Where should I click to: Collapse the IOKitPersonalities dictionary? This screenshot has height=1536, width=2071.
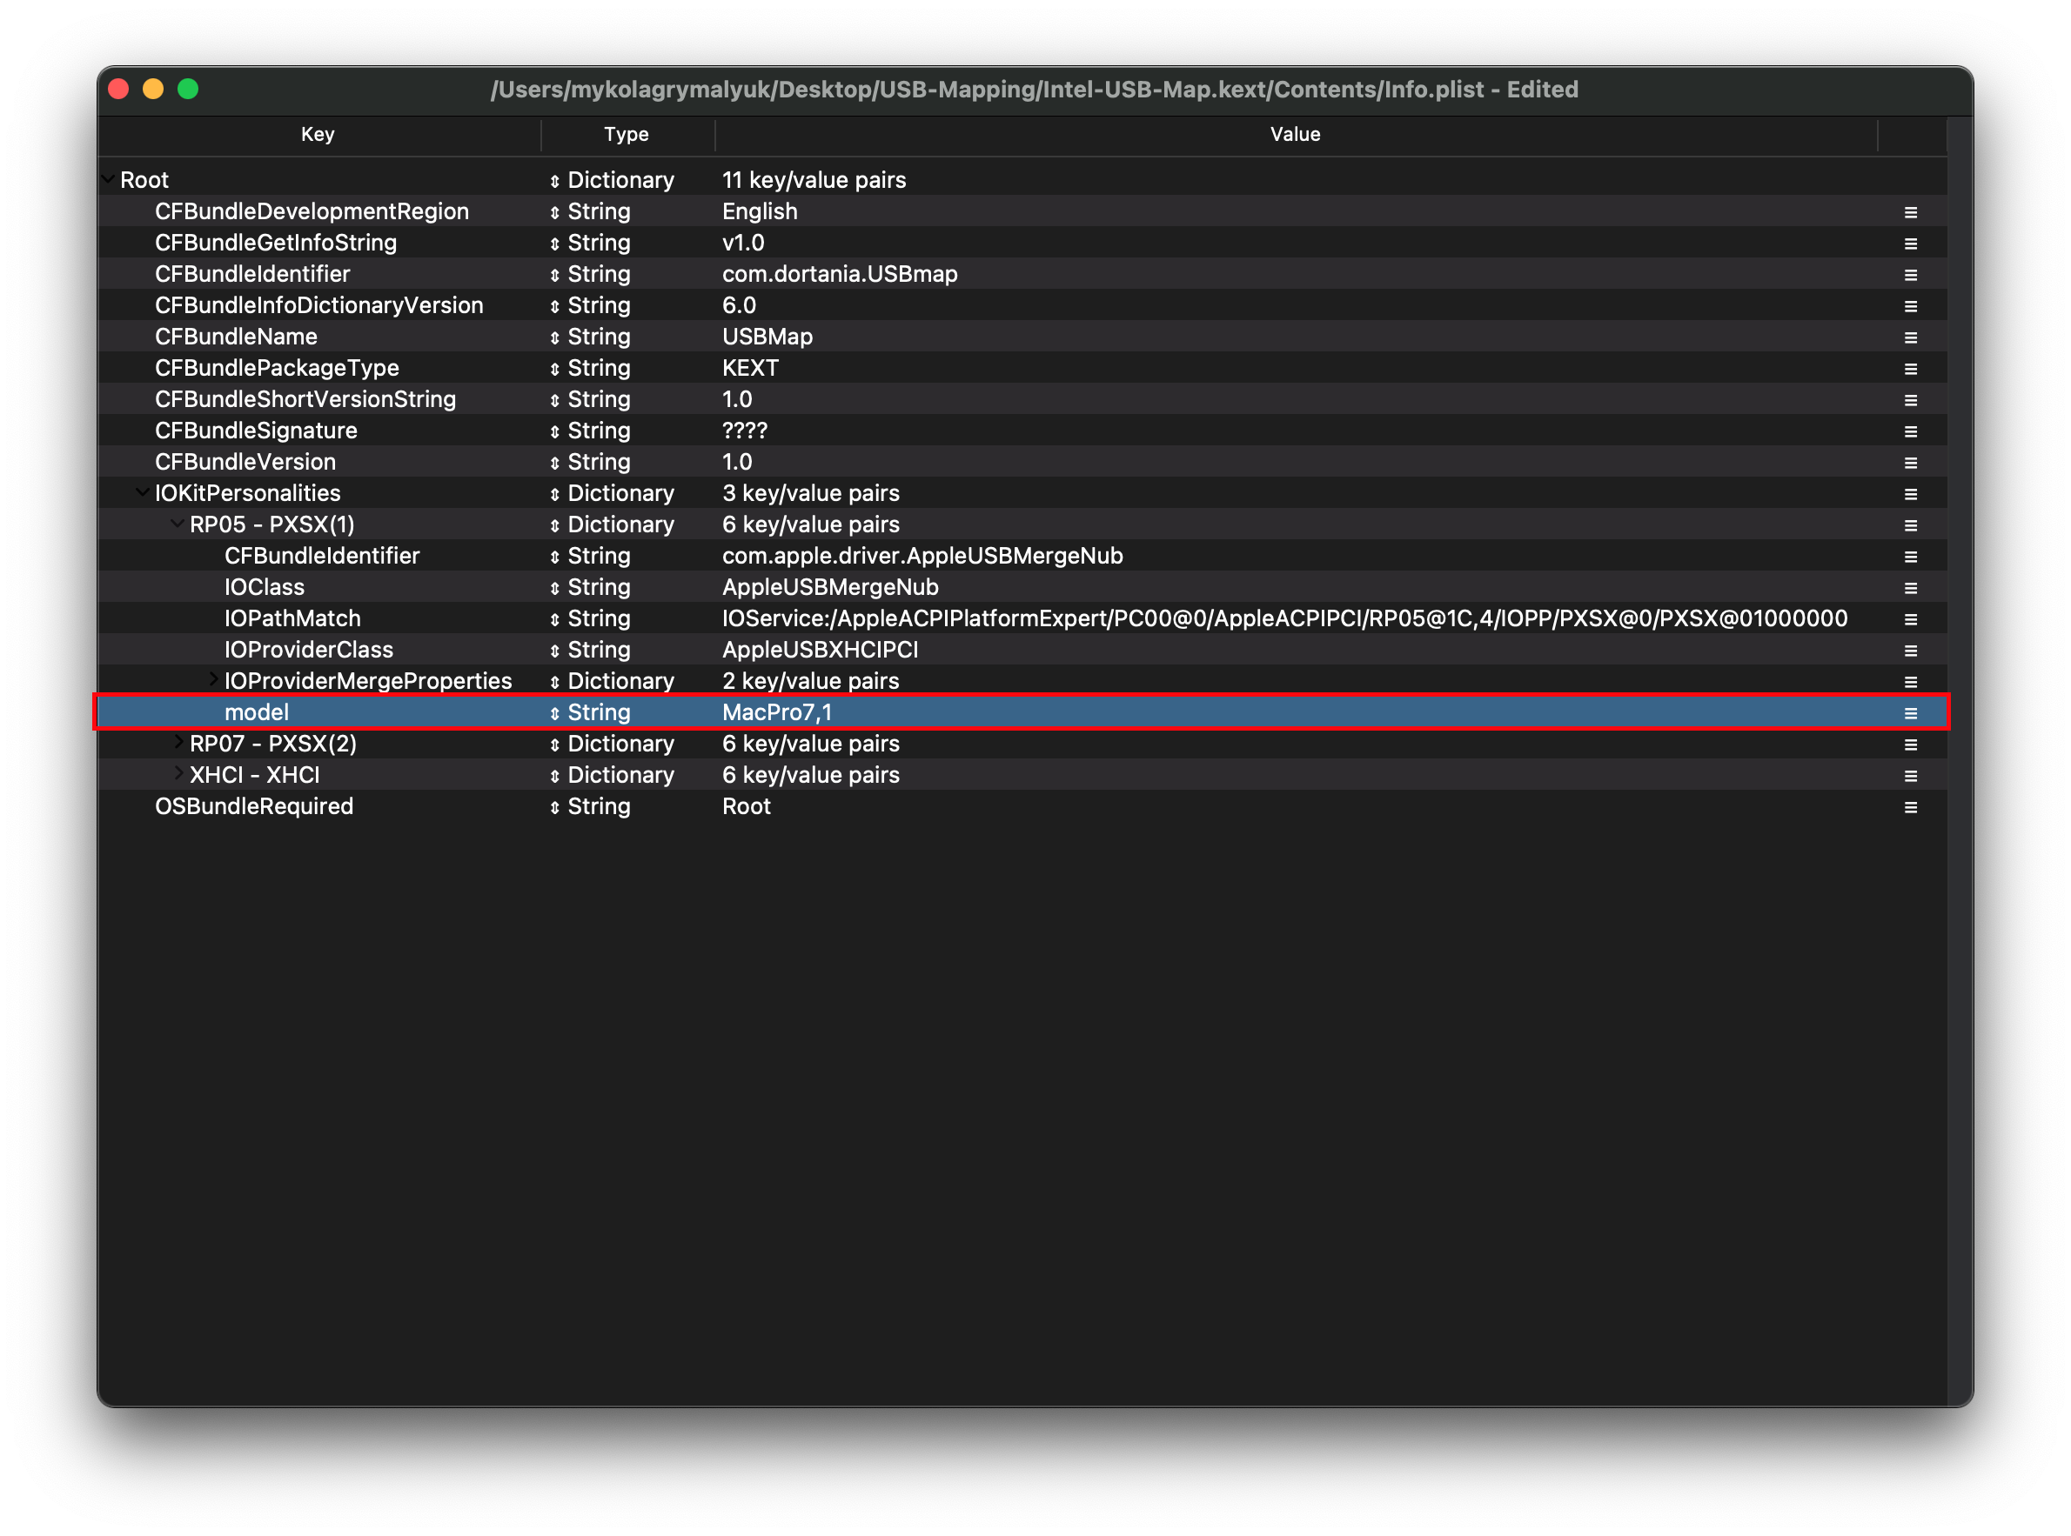143,492
